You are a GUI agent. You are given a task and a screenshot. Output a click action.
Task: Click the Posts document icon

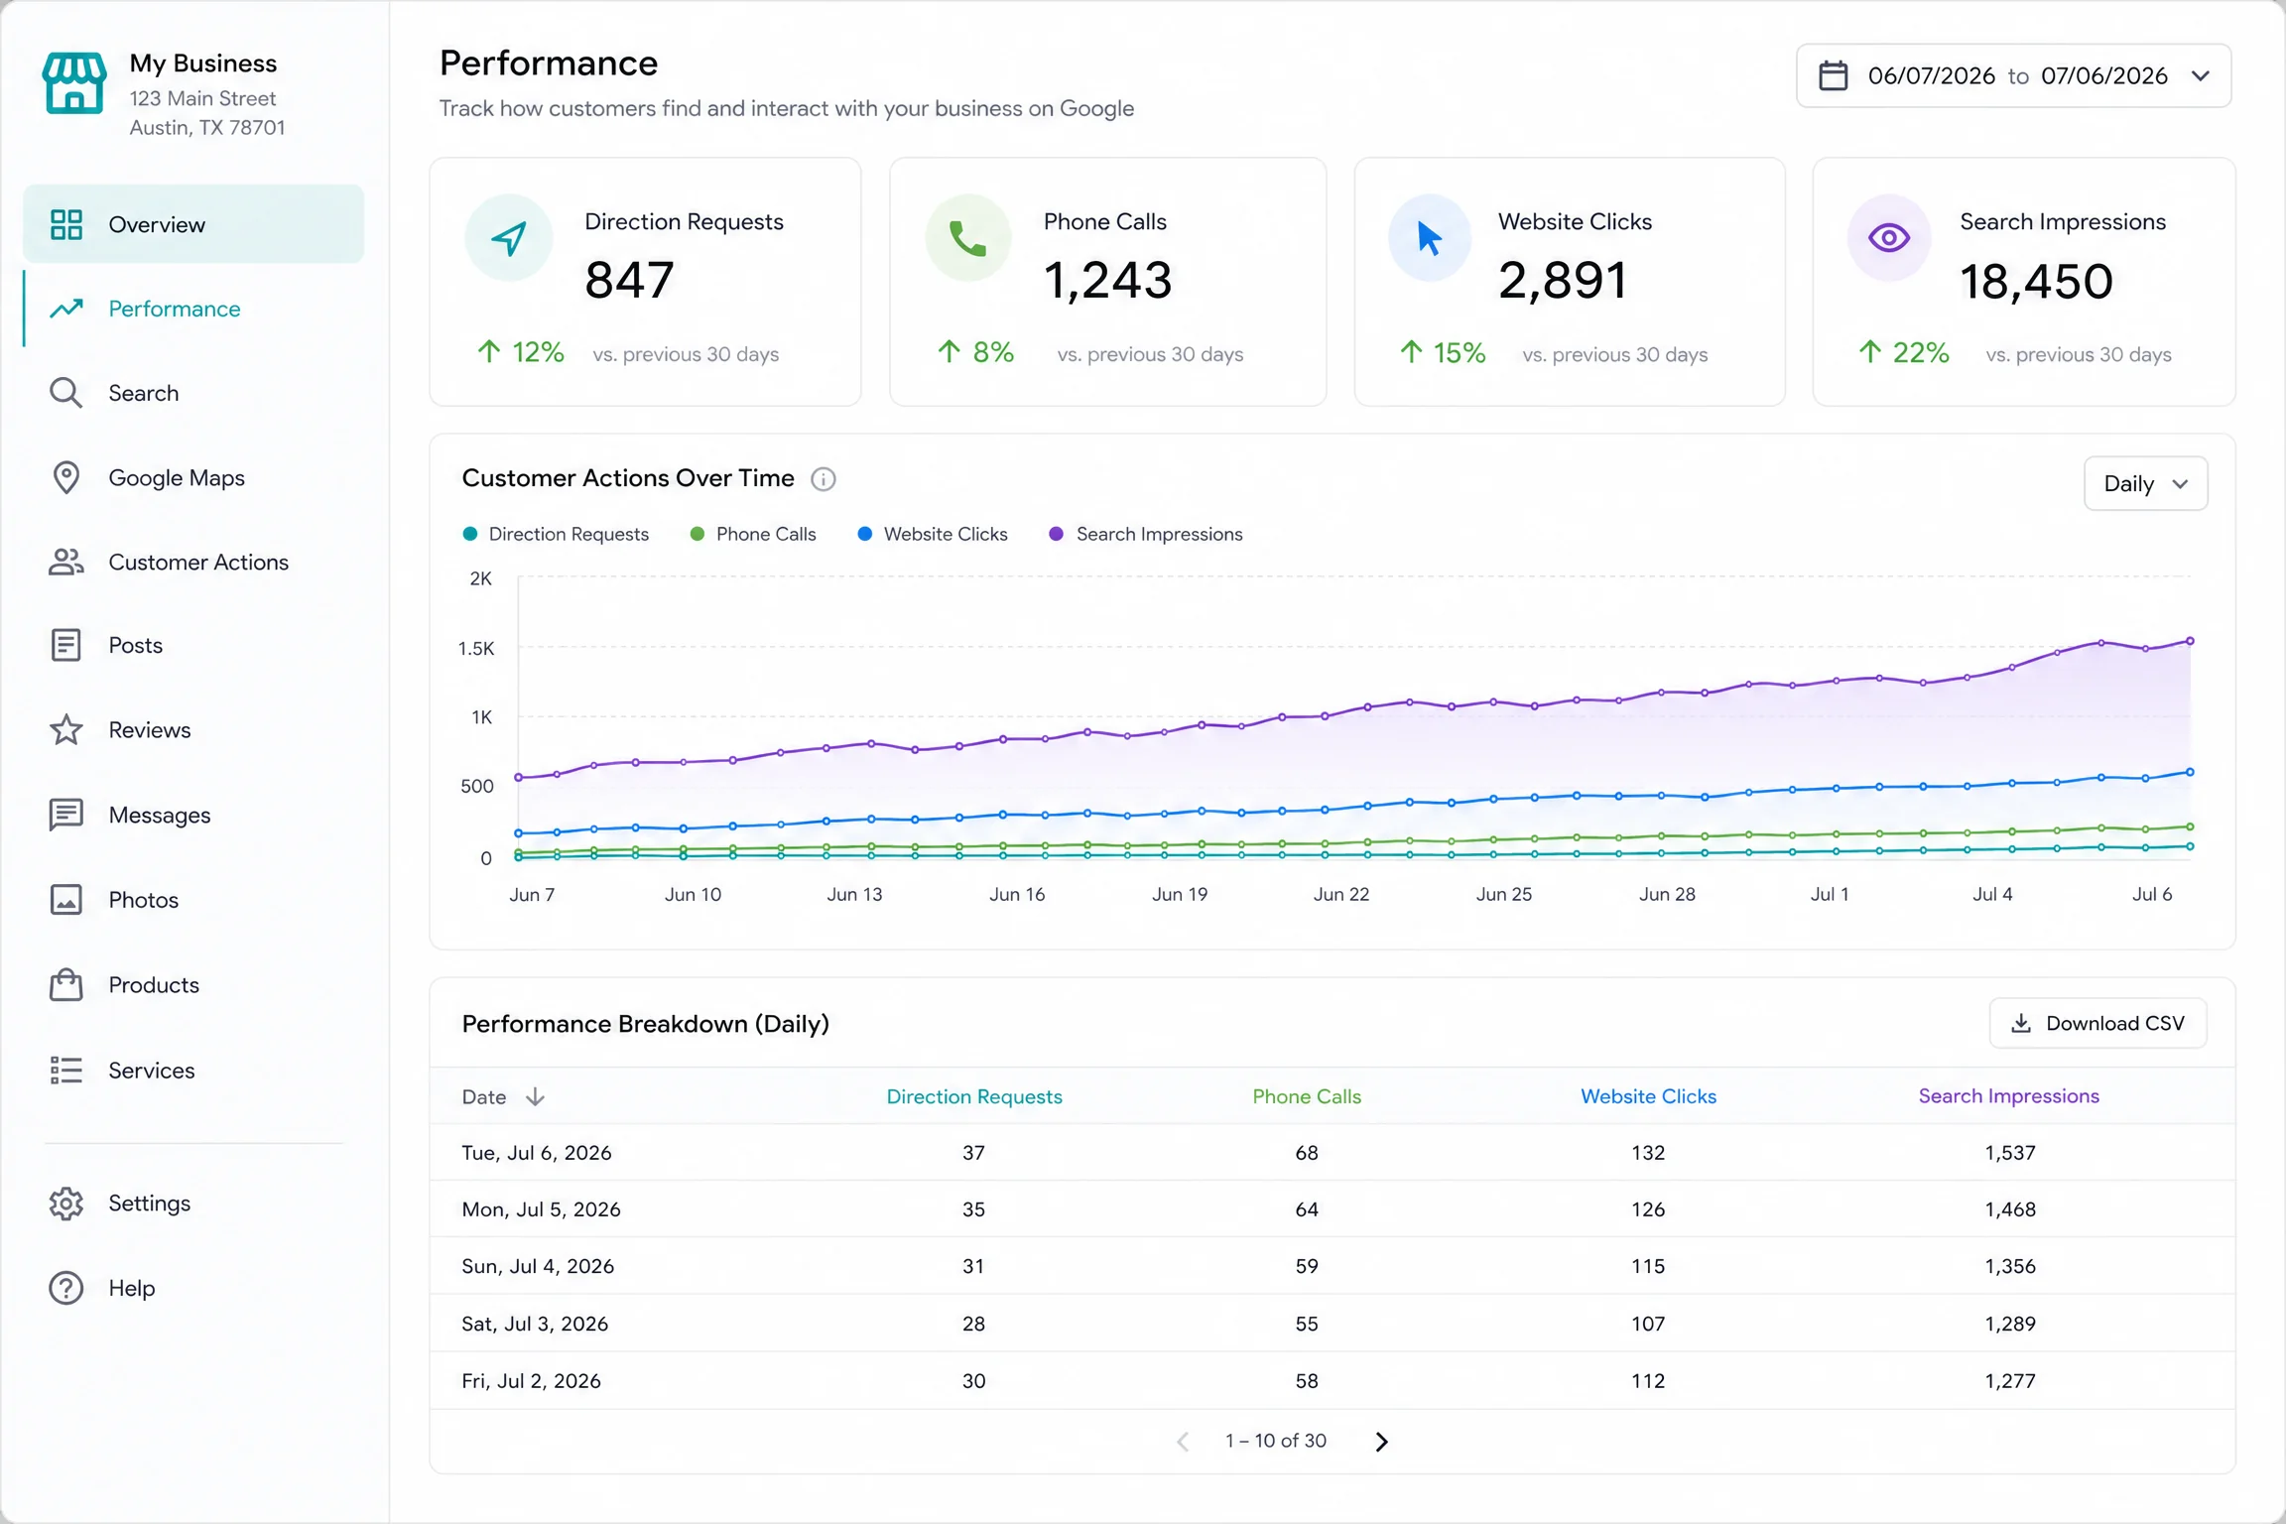pyautogui.click(x=66, y=645)
